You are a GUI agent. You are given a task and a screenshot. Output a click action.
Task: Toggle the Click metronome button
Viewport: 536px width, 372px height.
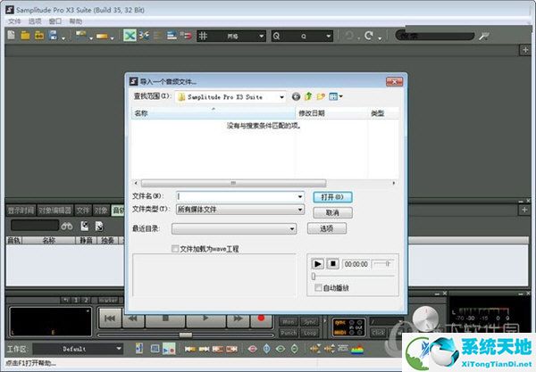pos(379,333)
